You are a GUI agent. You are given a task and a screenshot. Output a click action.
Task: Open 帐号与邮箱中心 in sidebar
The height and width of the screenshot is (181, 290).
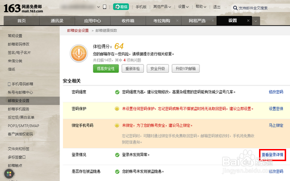20,92
